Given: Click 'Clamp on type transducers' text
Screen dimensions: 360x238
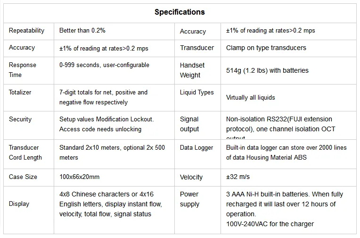Looking at the screenshot, I should (266, 48).
